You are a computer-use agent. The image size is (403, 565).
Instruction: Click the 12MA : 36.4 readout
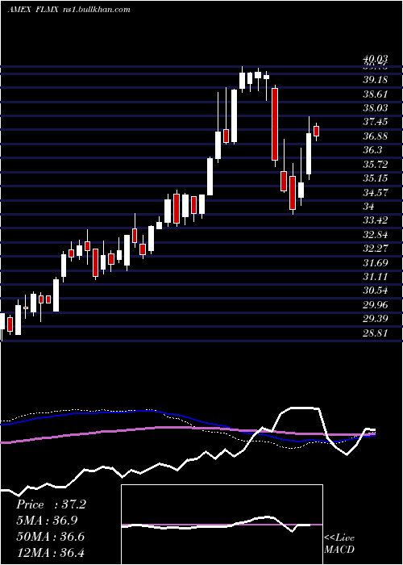[51, 552]
